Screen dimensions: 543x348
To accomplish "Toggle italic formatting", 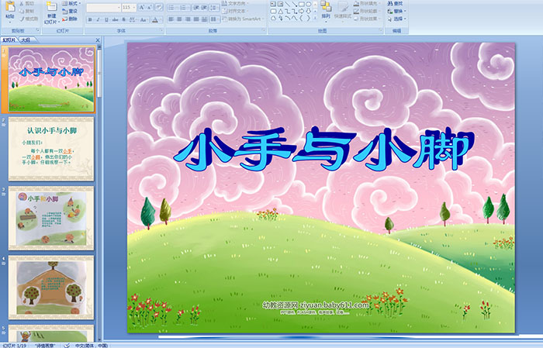I will [x=98, y=19].
